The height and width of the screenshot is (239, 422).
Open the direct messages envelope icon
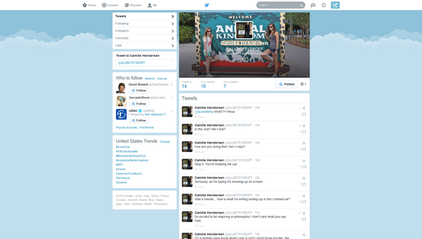tap(313, 5)
